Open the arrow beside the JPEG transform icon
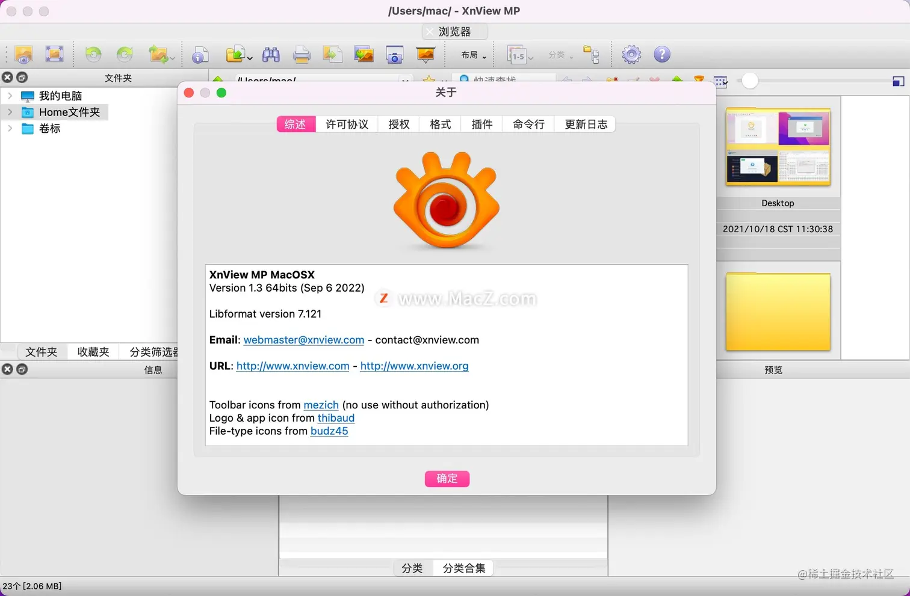The width and height of the screenshot is (910, 596). (173, 58)
